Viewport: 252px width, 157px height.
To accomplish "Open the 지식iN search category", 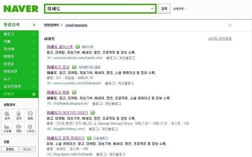I will [x=19, y=49].
